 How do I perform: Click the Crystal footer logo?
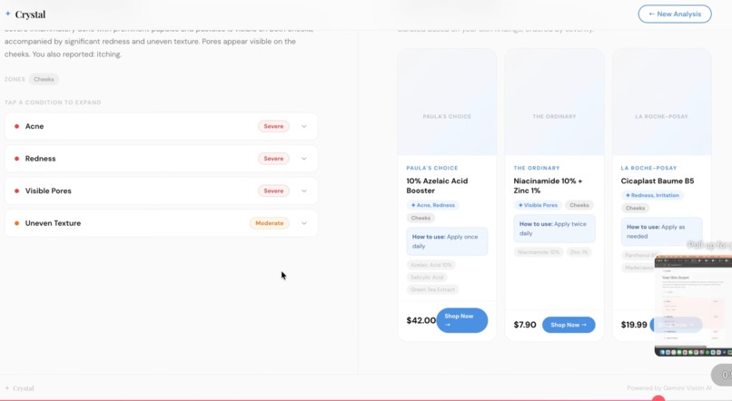coord(20,388)
